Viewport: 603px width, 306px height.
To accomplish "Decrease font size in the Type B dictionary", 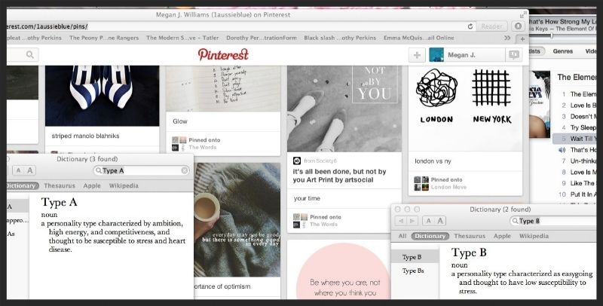I will 428,221.
